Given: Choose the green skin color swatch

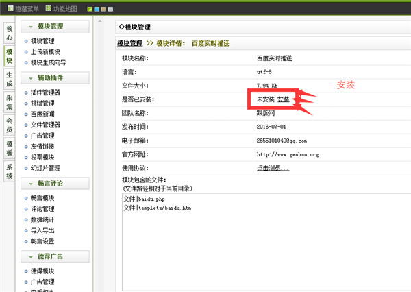Looking at the screenshot, I should coord(90,9).
